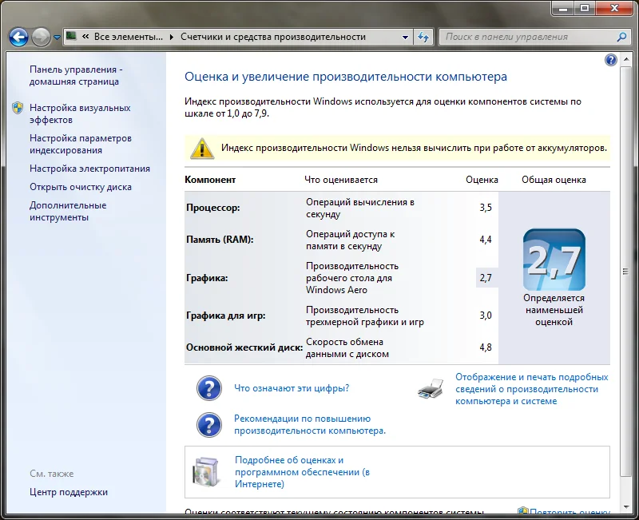Viewport: 639px width, 520px height.
Task: Close the window with the red X
Action: click(614, 8)
